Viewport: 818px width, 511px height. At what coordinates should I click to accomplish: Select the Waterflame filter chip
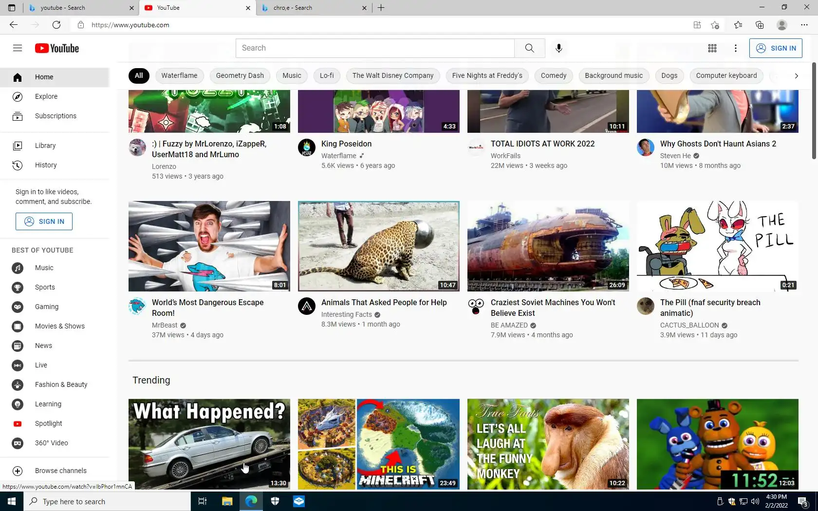[x=179, y=75]
